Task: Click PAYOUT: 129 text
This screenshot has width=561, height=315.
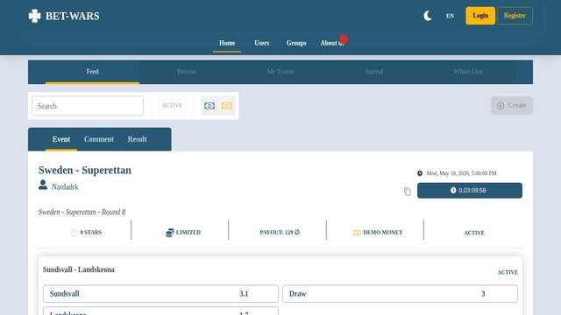Action: (280, 232)
